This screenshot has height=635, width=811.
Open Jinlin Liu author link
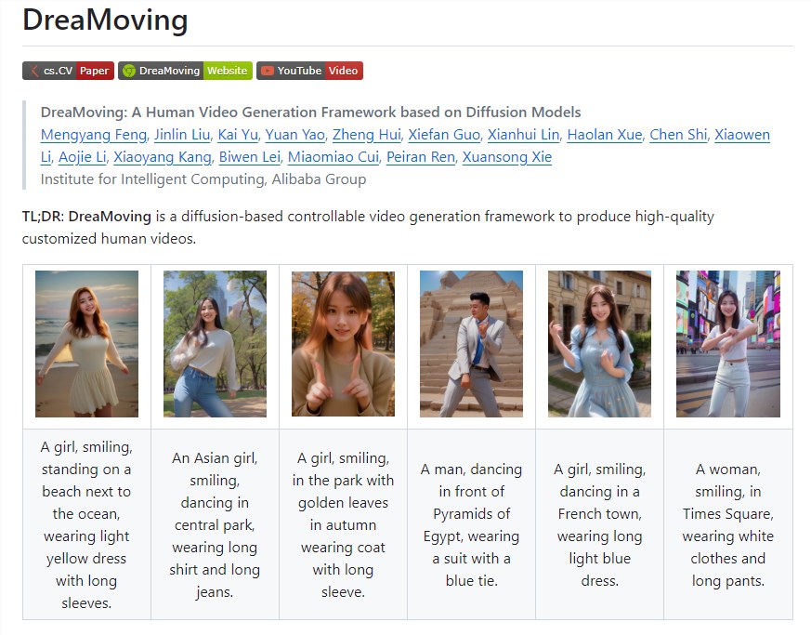point(182,135)
